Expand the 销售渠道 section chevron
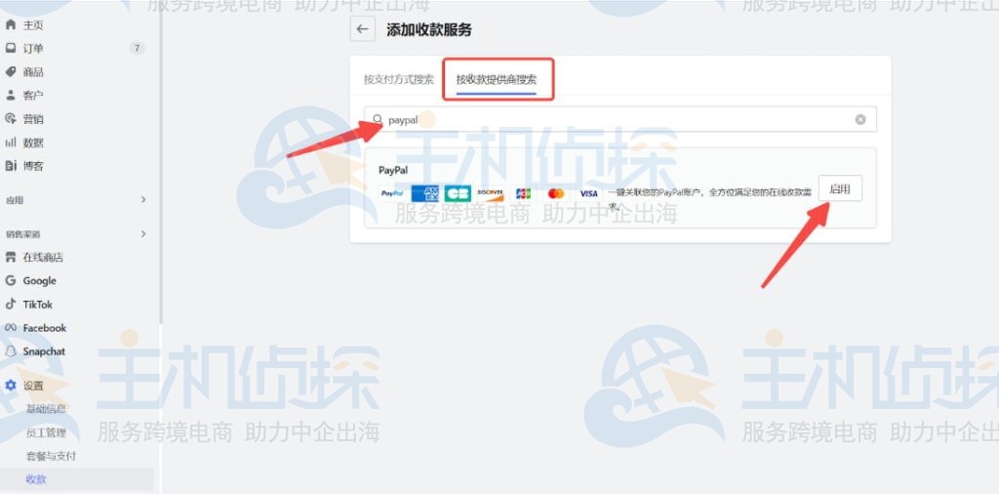 point(143,234)
